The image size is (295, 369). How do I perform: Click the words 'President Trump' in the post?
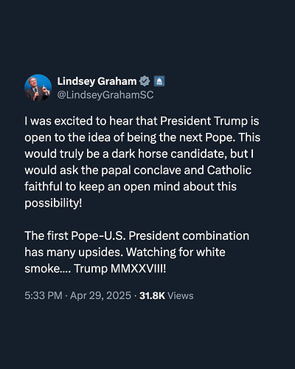coord(204,121)
